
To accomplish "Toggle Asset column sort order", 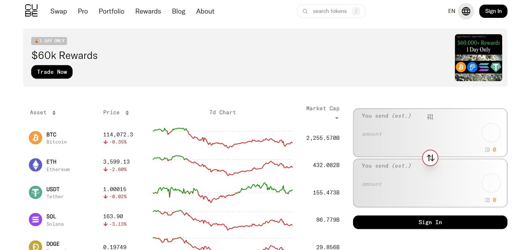I will pos(54,113).
